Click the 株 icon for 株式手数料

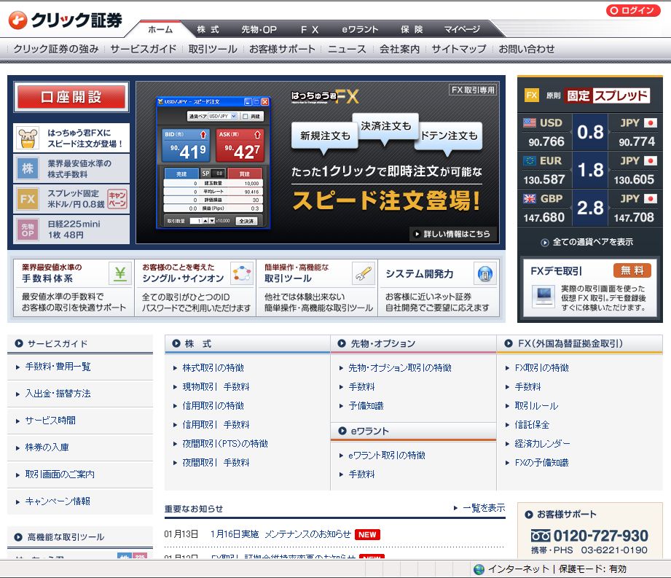click(x=28, y=168)
